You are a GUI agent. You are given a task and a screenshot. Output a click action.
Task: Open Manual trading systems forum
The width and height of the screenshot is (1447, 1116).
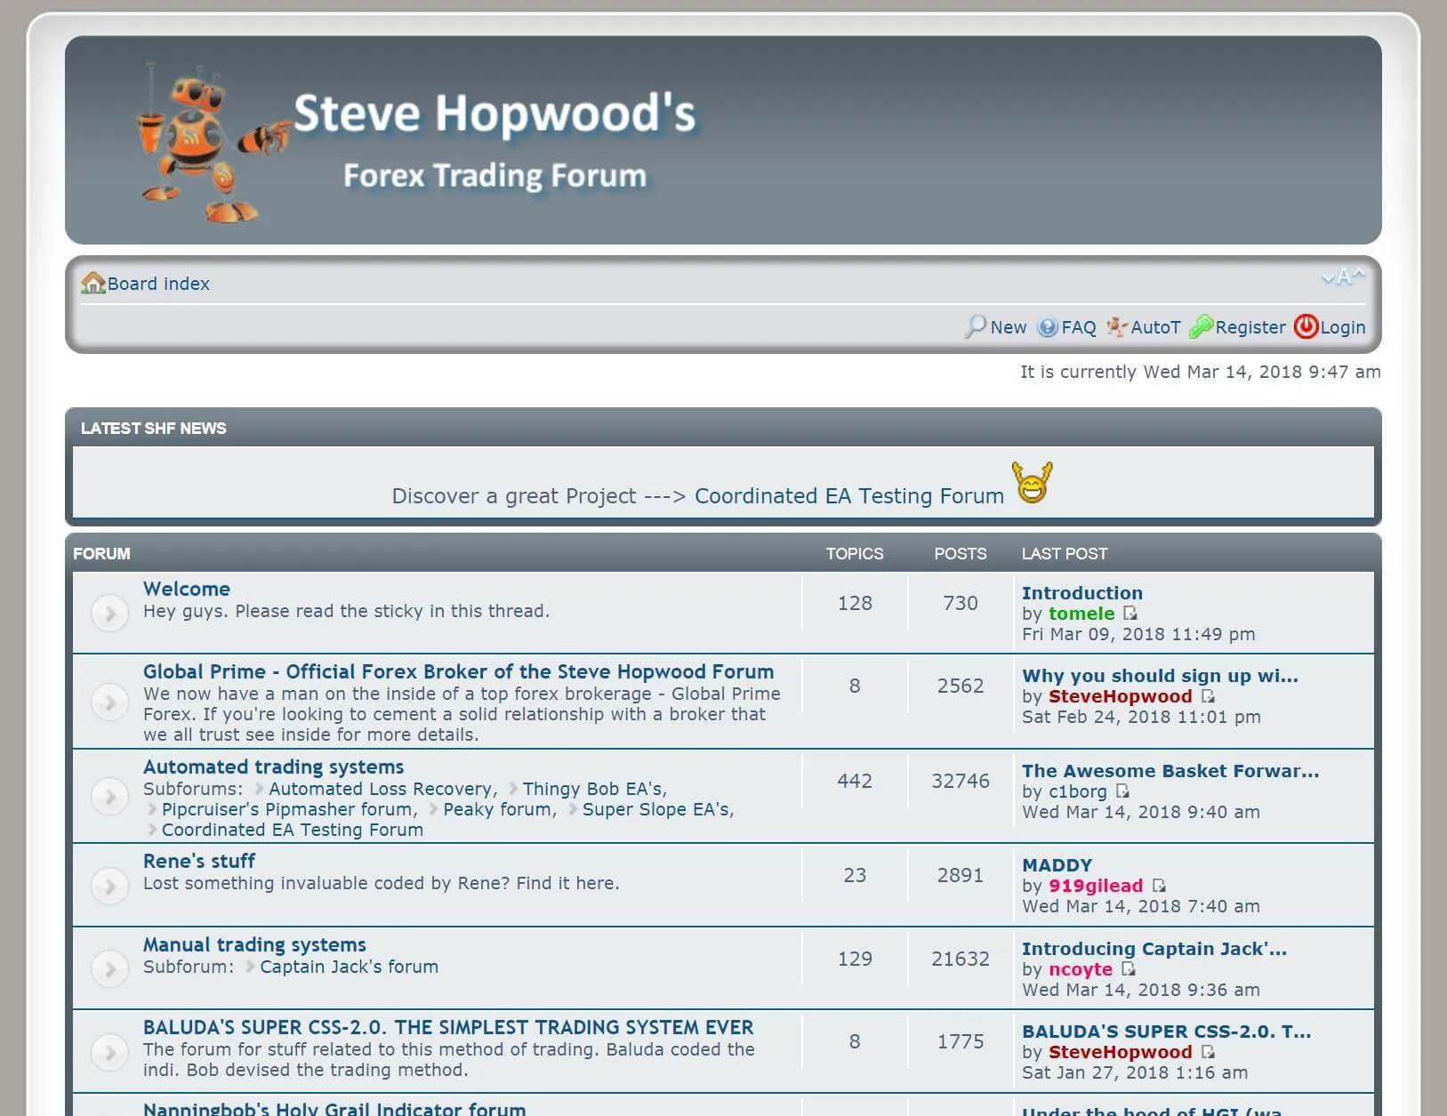[255, 944]
